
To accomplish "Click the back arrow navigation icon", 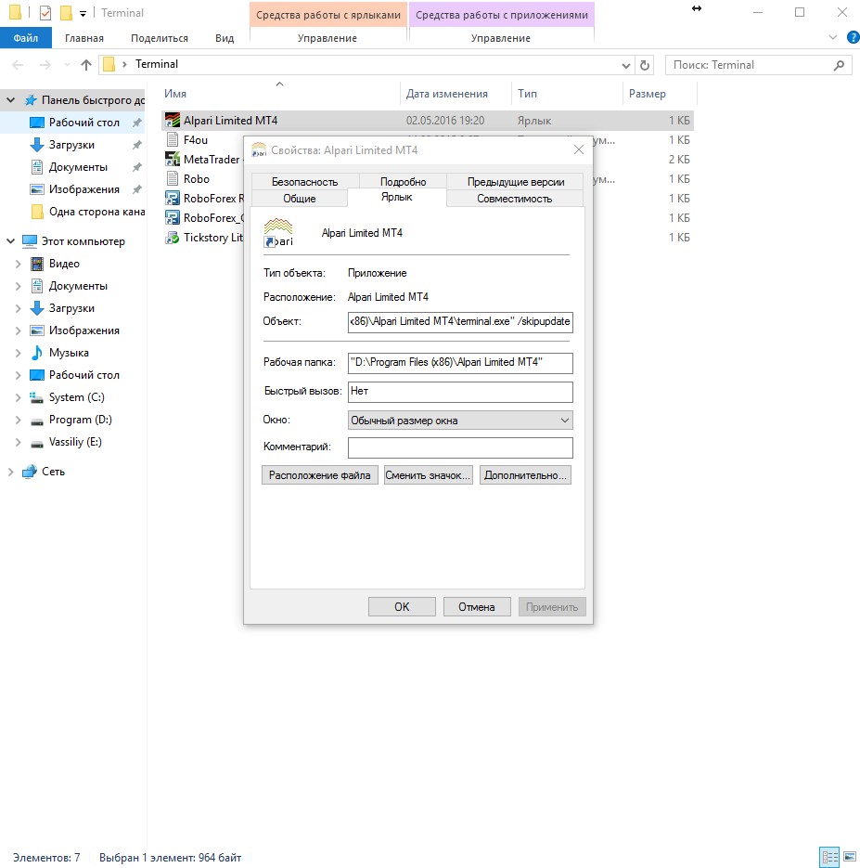I will pos(18,65).
